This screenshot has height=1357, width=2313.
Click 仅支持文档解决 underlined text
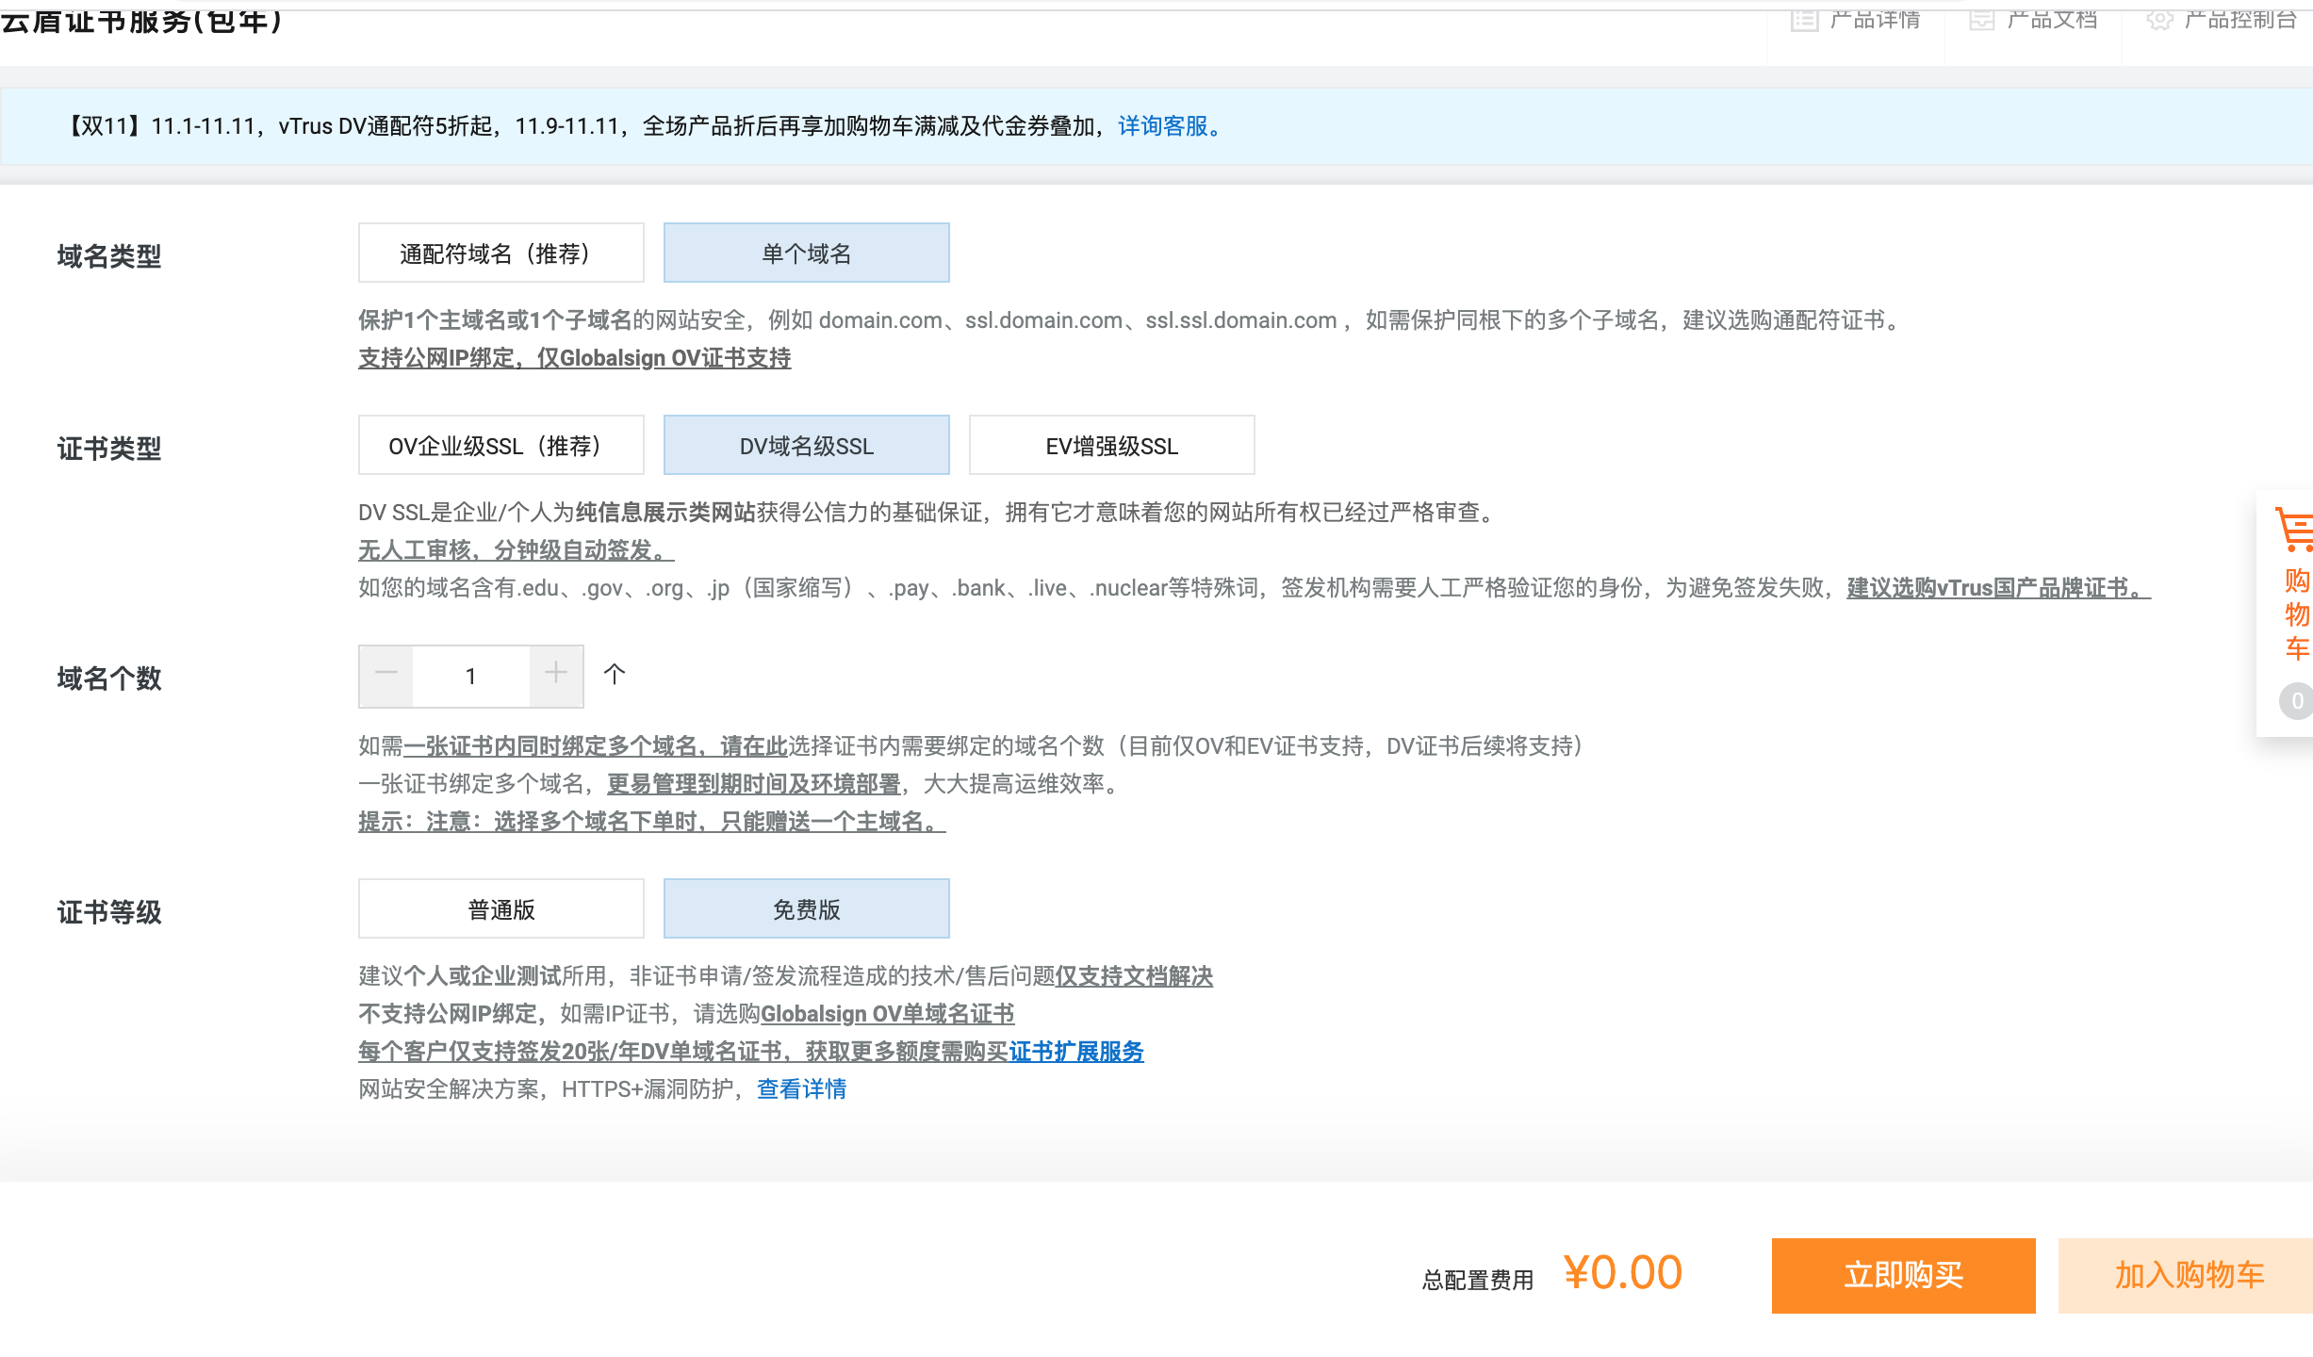pos(1134,976)
